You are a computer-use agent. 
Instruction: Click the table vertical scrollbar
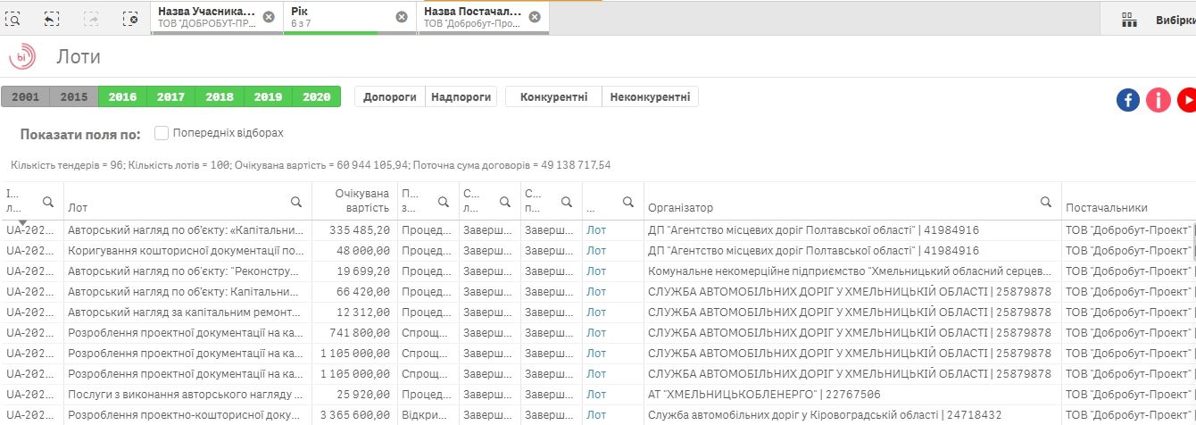coord(1193,241)
